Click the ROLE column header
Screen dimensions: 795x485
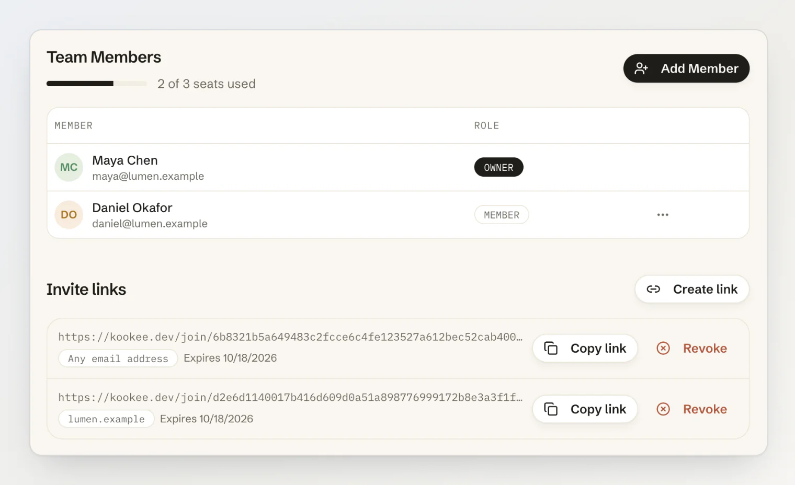[486, 125]
